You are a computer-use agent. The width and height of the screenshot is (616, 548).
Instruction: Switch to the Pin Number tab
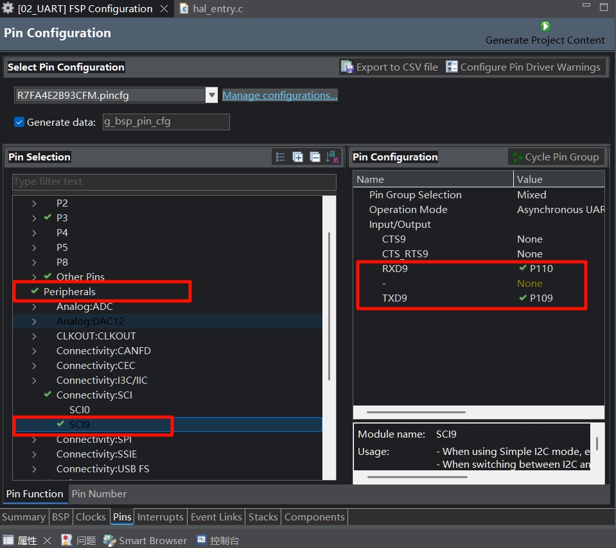click(99, 493)
